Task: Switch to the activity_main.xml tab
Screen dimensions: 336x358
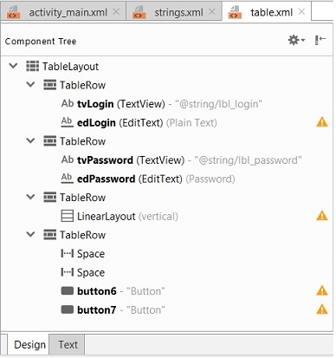Action: point(63,12)
